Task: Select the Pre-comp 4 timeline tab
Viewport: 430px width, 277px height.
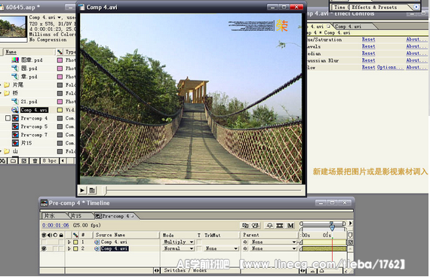Action: pyautogui.click(x=115, y=216)
